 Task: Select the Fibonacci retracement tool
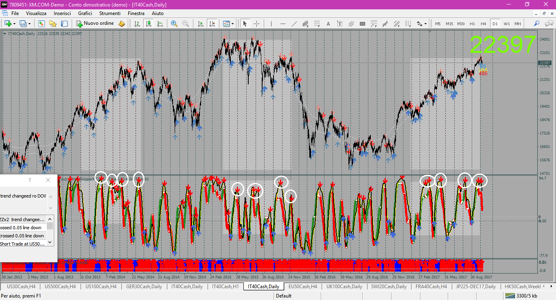(317, 24)
